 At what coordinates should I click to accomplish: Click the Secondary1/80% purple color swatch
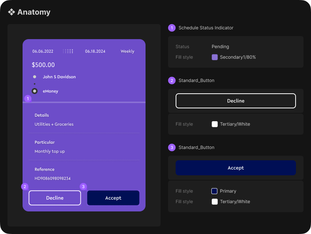pos(215,57)
